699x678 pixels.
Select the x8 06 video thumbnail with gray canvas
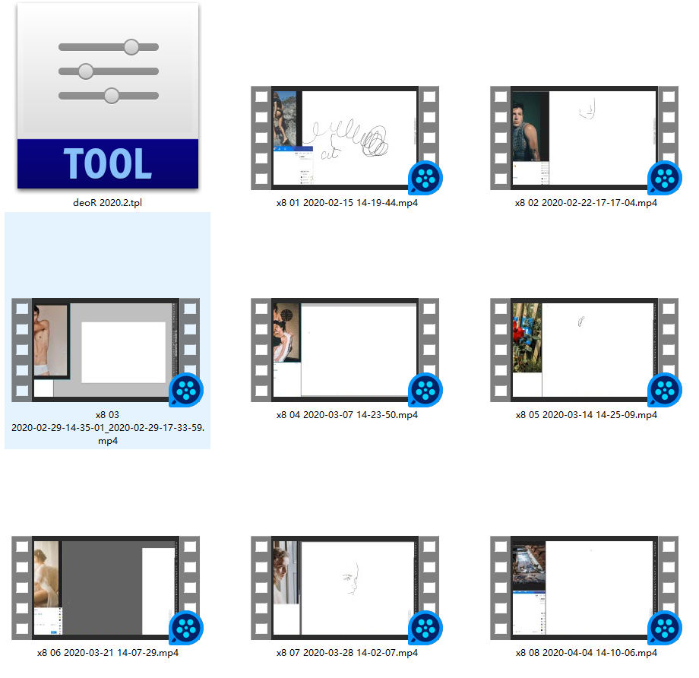click(106, 585)
